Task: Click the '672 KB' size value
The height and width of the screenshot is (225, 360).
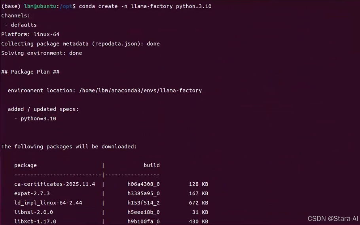Action: click(199, 203)
